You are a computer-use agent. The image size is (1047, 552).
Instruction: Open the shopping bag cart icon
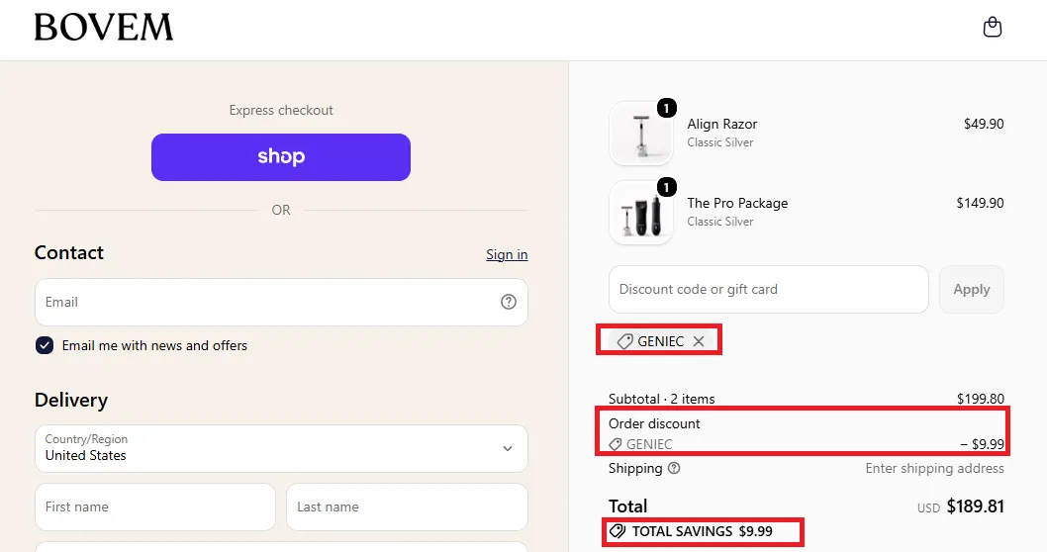993,28
